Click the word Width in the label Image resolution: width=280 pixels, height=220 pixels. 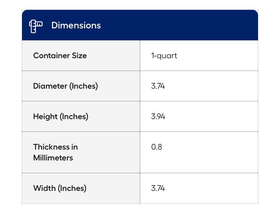(x=44, y=189)
